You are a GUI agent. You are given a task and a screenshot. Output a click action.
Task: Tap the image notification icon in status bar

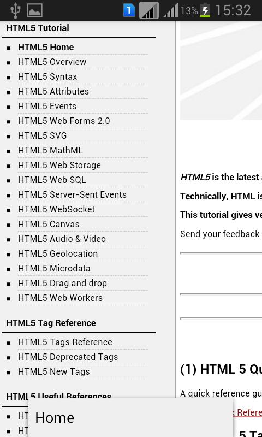click(x=35, y=10)
